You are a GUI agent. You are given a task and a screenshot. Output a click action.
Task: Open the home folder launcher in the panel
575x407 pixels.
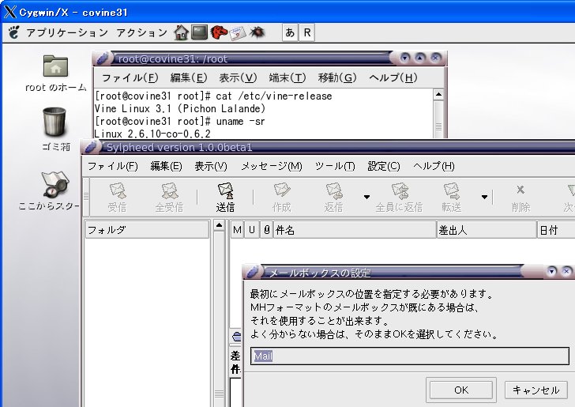pos(182,32)
